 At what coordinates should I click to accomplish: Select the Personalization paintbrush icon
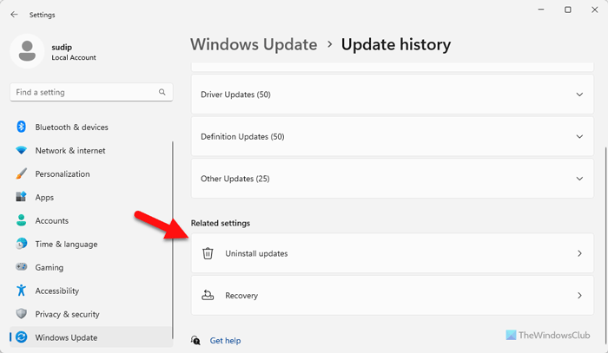coord(22,173)
